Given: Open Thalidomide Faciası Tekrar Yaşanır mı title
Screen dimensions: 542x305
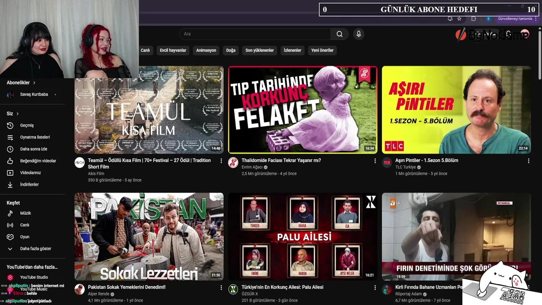Looking at the screenshot, I should point(281,161).
